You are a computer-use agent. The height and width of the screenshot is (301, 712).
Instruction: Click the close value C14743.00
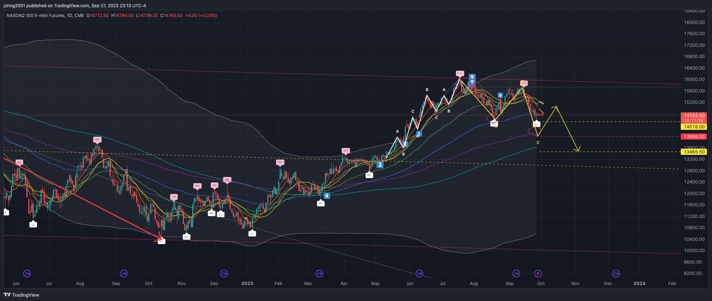(172, 16)
